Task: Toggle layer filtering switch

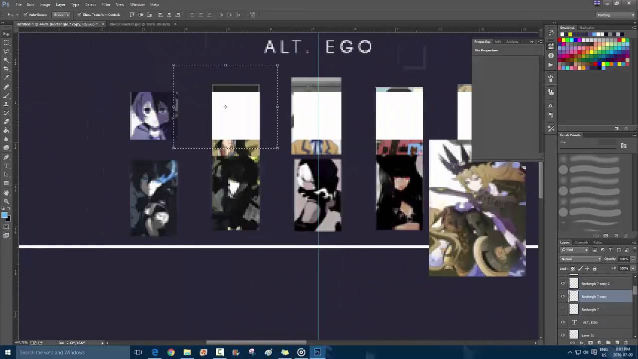Action: (x=635, y=249)
